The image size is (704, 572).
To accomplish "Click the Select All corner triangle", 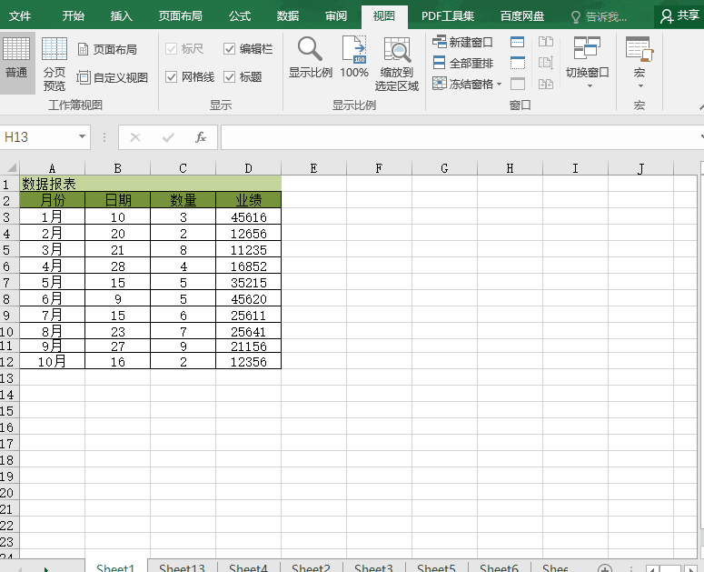I will pyautogui.click(x=12, y=168).
